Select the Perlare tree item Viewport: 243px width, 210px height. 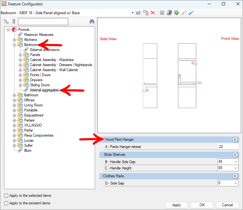pyautogui.click(x=29, y=120)
